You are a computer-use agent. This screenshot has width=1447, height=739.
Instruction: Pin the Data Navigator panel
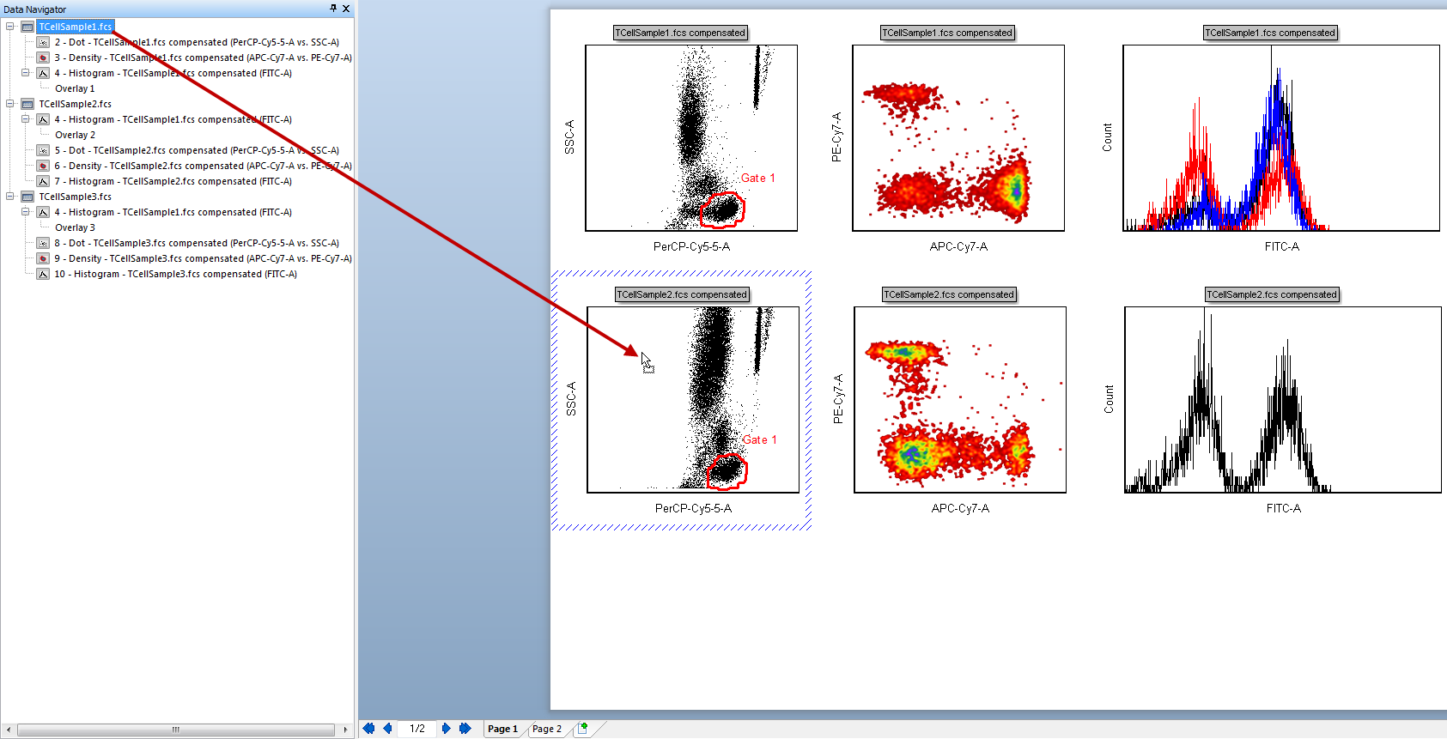333,9
